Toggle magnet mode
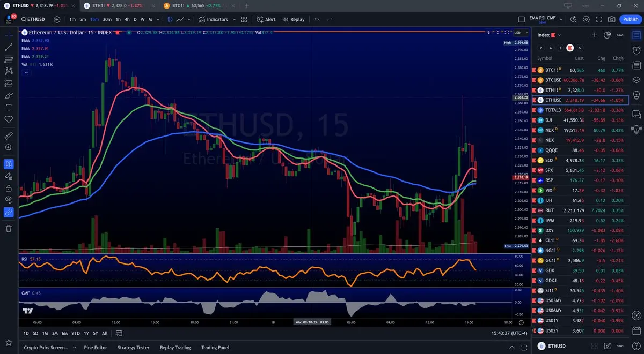644x354 pixels. (x=9, y=164)
